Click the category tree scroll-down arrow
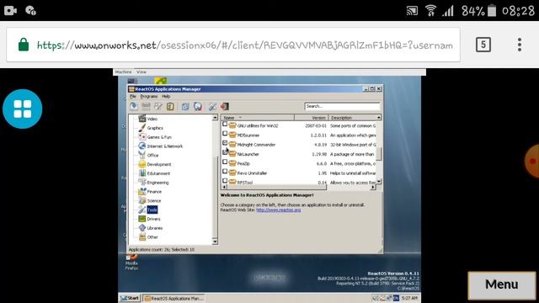Image resolution: width=539 pixels, height=303 pixels. click(215, 242)
